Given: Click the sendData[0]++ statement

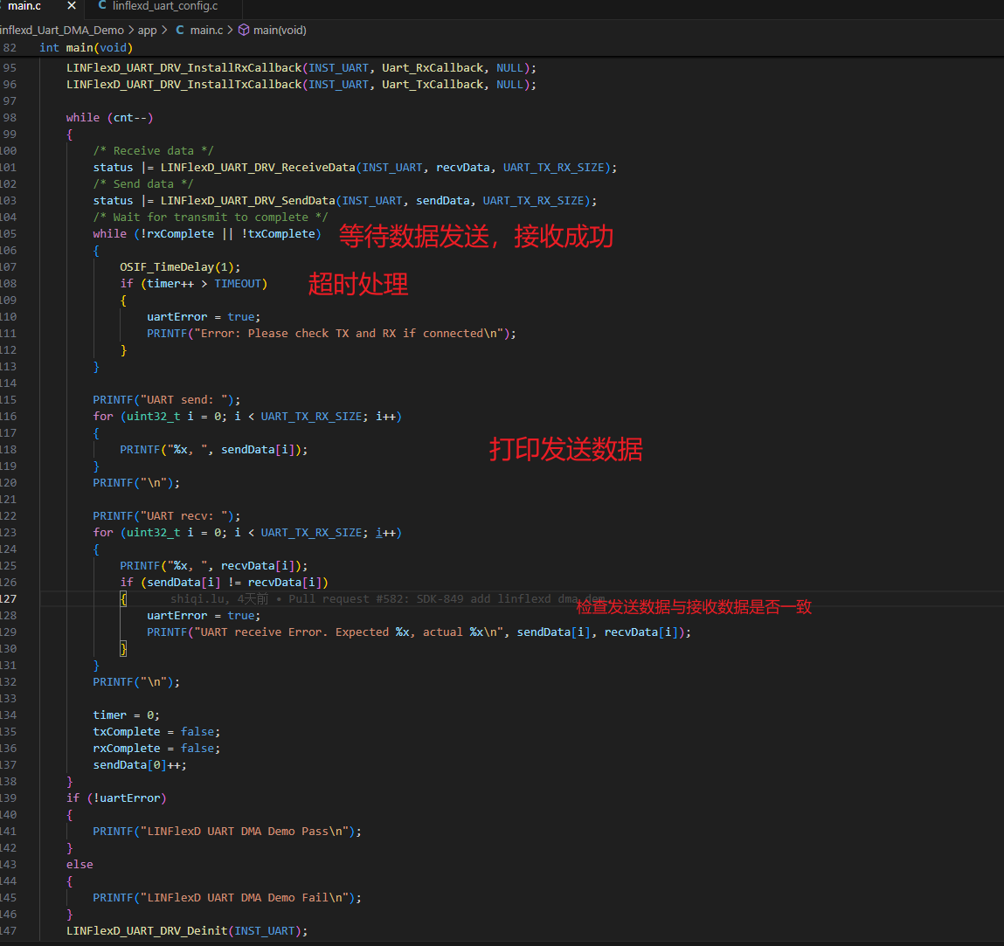Looking at the screenshot, I should point(139,765).
